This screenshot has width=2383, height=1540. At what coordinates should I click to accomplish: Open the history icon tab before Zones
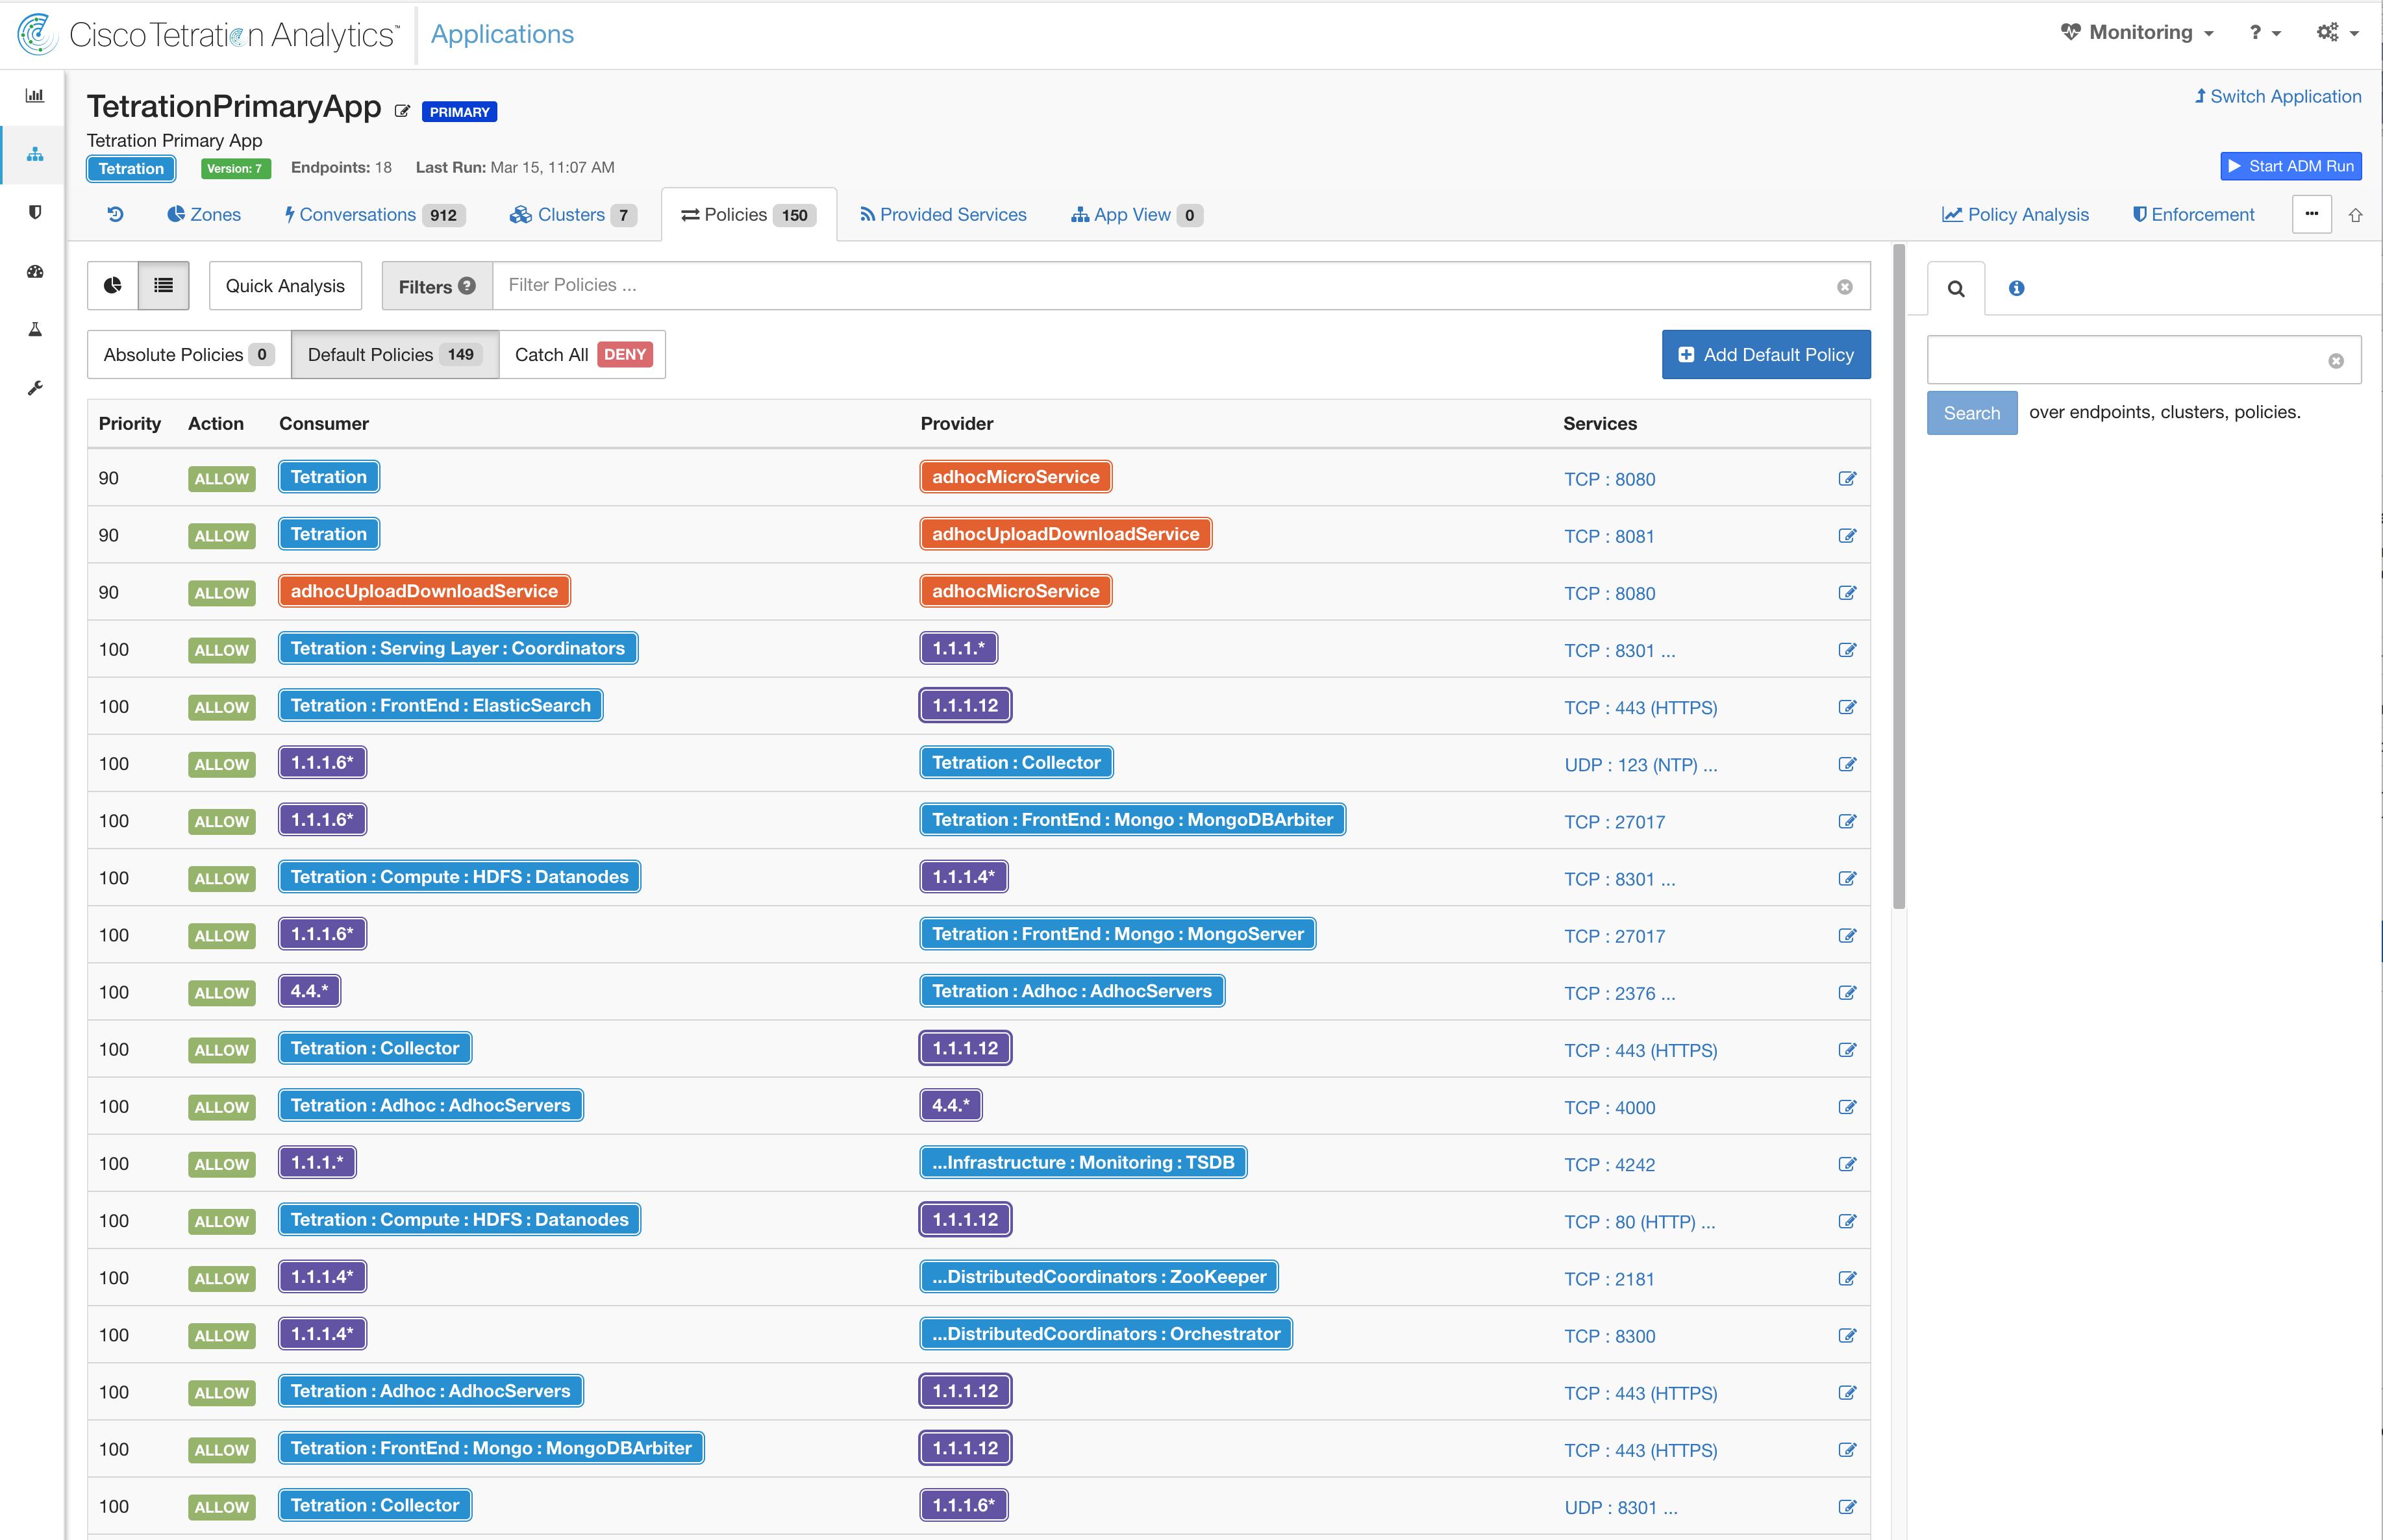pyautogui.click(x=116, y=214)
